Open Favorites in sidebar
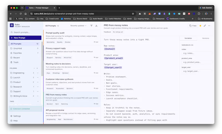The image size is (222, 134). tap(25, 53)
